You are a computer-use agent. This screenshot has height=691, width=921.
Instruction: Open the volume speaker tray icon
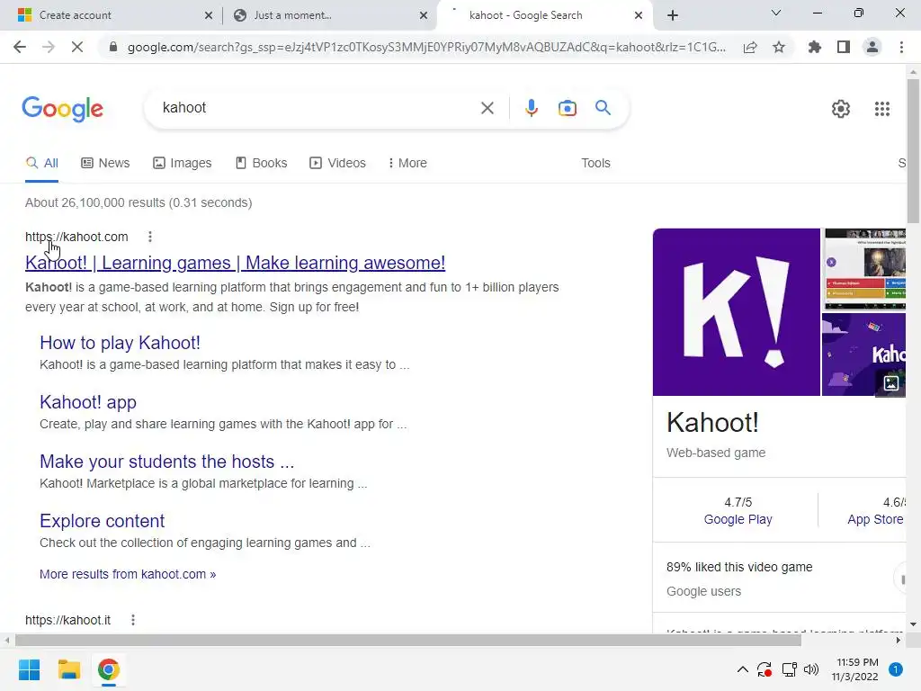point(811,669)
